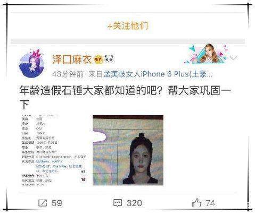Tap the repost share icon

coord(43,203)
